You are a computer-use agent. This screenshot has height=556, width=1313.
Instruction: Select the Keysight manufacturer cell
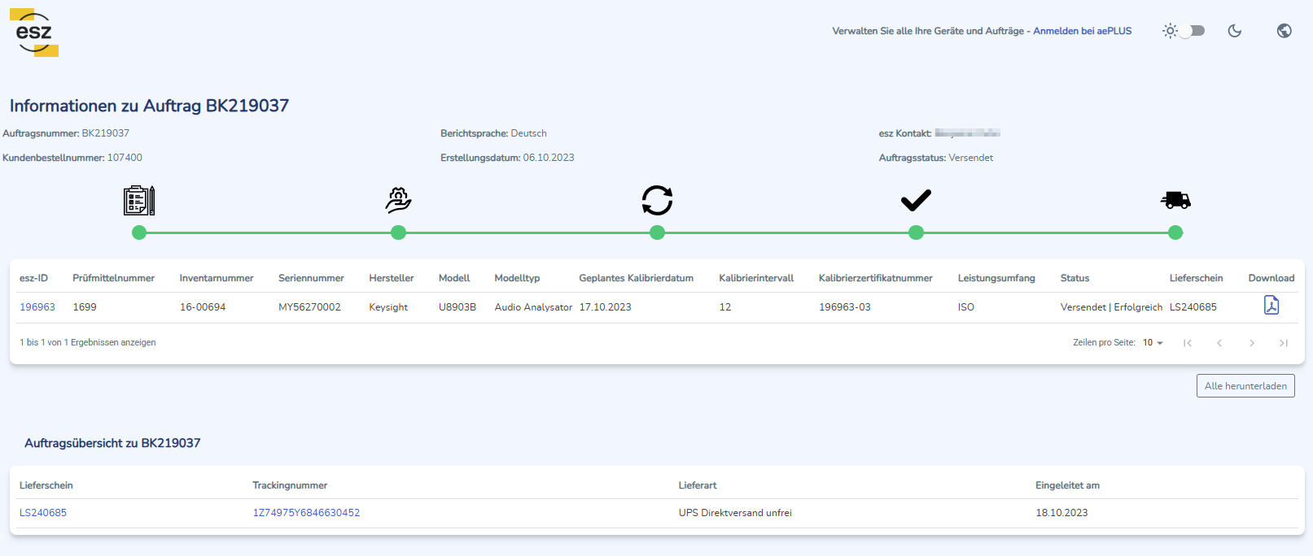click(x=388, y=307)
